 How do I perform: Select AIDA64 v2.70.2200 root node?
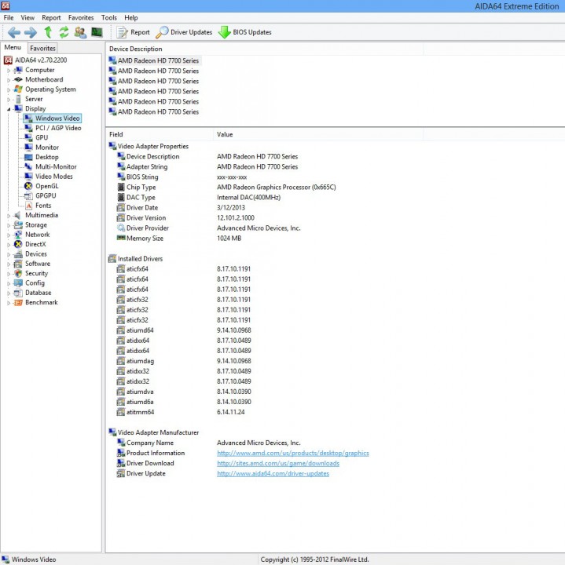(x=35, y=60)
